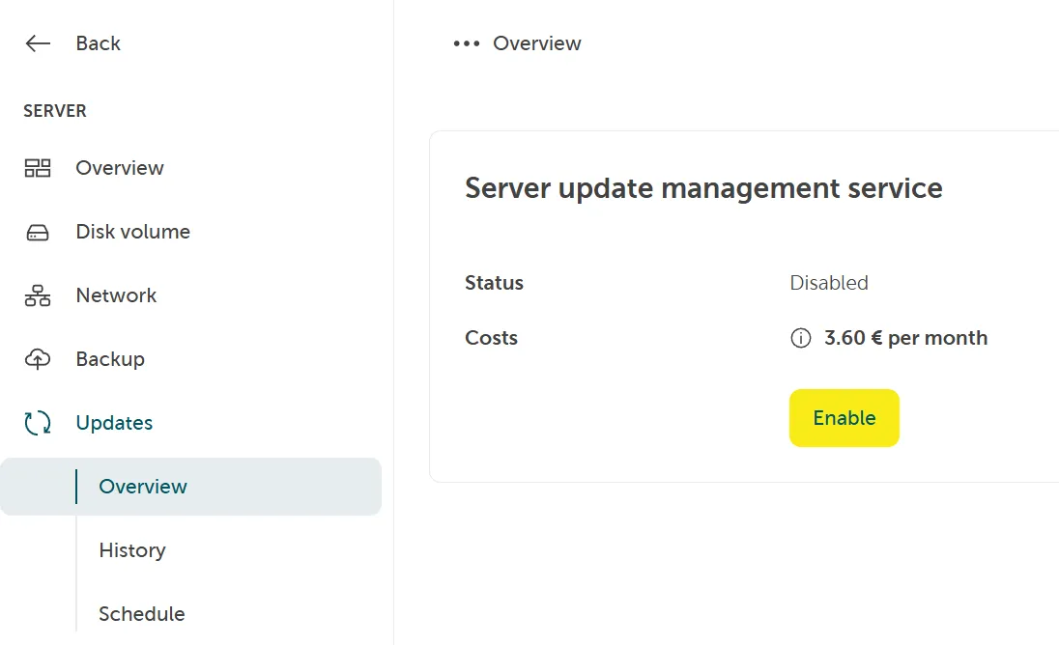
Task: Click the Network topology icon
Action: coord(38,294)
